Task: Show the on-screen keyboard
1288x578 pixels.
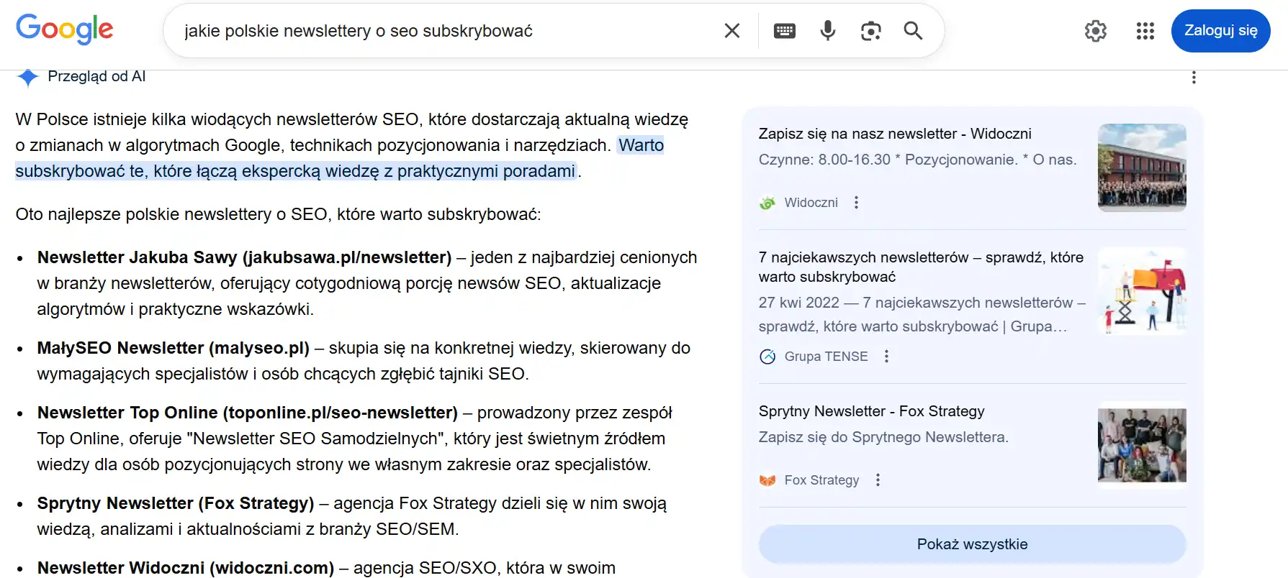Action: (784, 30)
